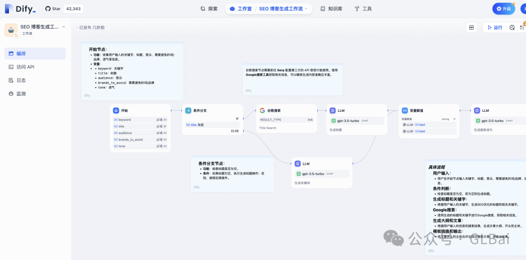Open the 工具 tab
This screenshot has width=526, height=260.
click(x=363, y=9)
